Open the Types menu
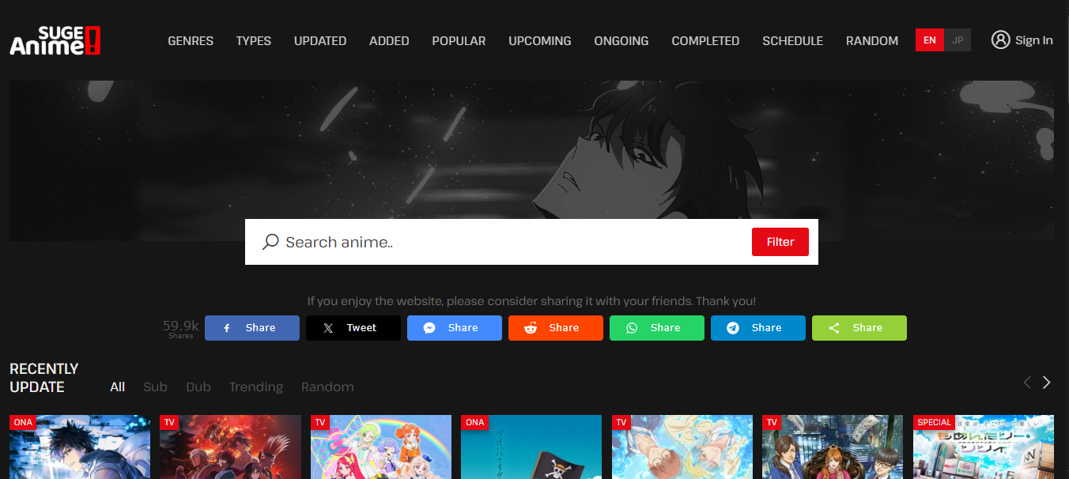Screen dimensions: 1069x479 point(253,41)
